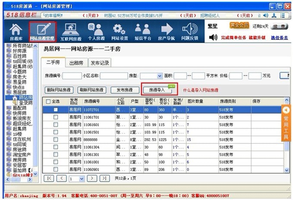
Task: Open the 互联网房源 laptop icon
Action: point(71,32)
